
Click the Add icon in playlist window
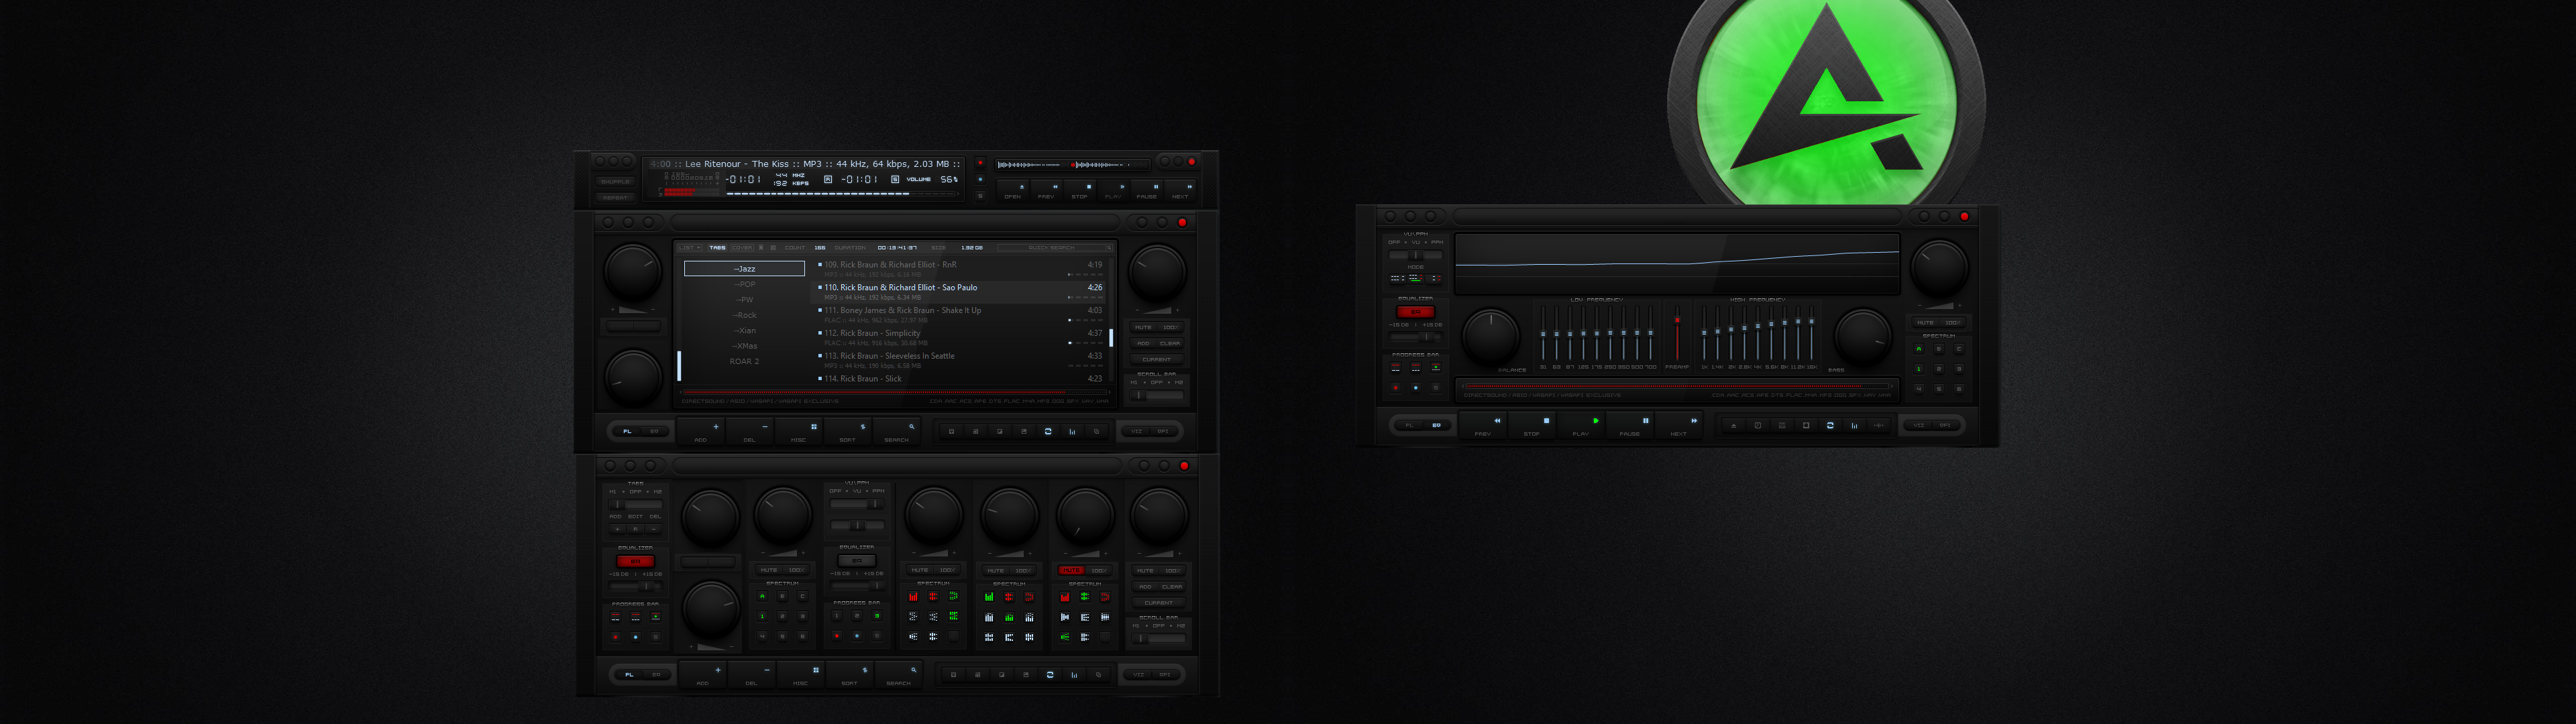701,432
